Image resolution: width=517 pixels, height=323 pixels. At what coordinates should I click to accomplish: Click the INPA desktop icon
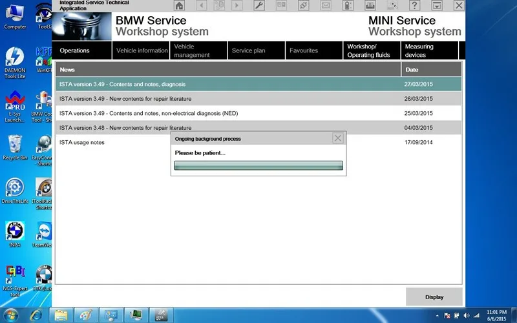click(15, 234)
